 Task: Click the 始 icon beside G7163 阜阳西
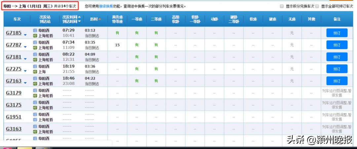[x=35, y=78]
